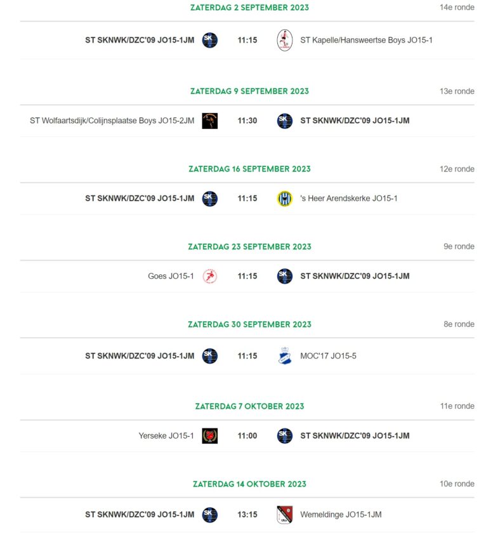
Task: Click the Wemeldinge red-black club logo
Action: point(284,514)
